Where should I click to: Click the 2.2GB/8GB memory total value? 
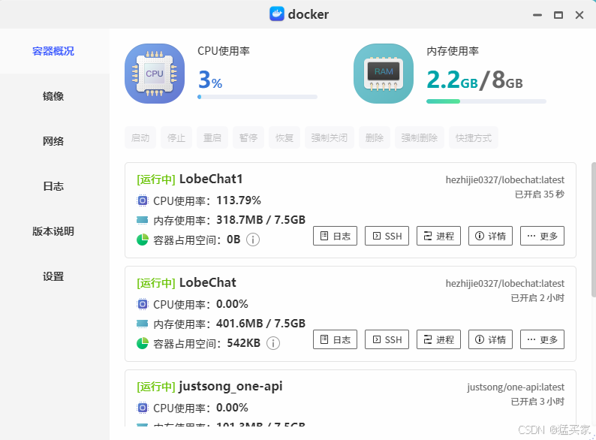coord(474,80)
